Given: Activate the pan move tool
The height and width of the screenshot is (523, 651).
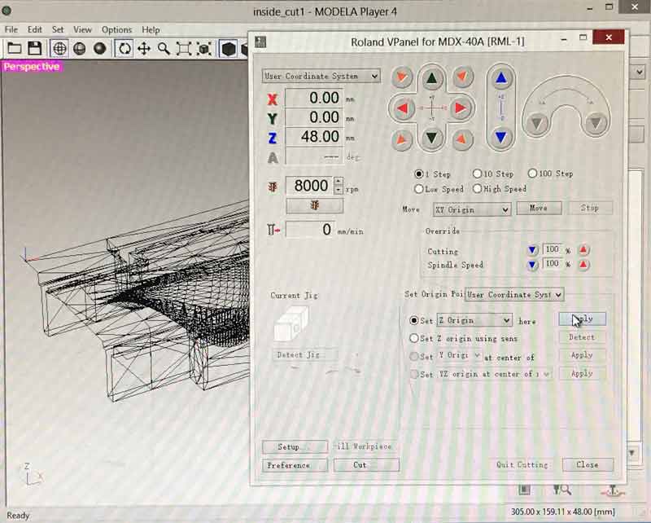Looking at the screenshot, I should (x=144, y=49).
